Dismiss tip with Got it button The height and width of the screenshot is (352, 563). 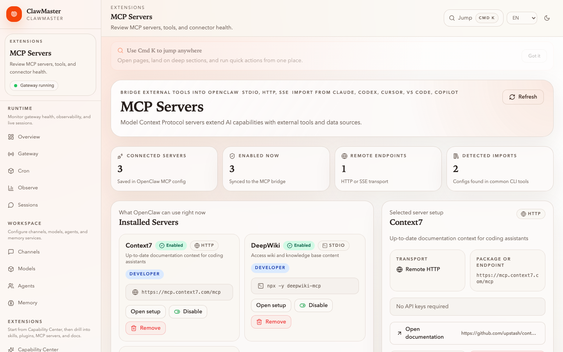[534, 56]
